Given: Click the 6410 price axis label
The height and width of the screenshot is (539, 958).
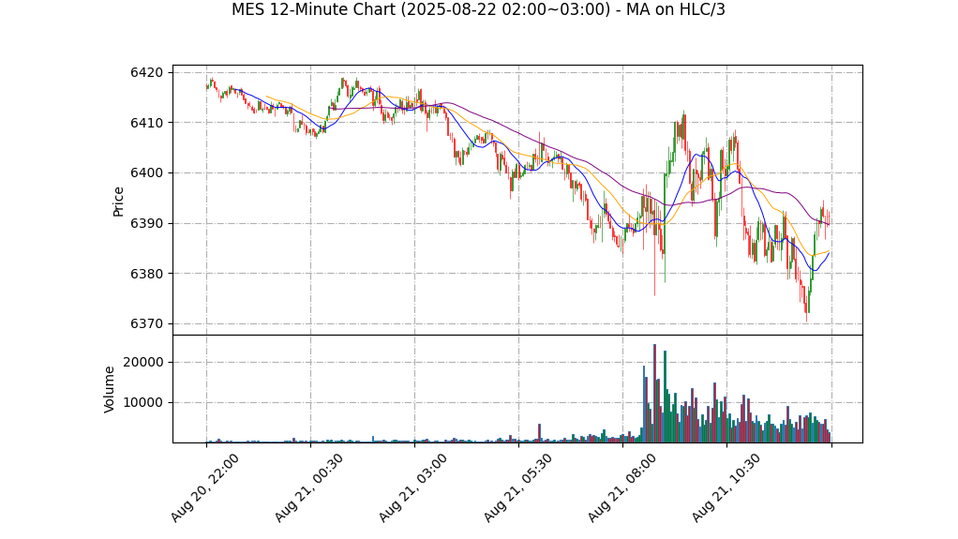Looking at the screenshot, I should (x=146, y=123).
